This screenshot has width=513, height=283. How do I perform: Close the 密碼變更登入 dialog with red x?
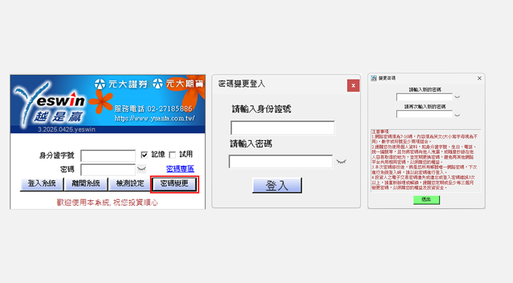[353, 86]
